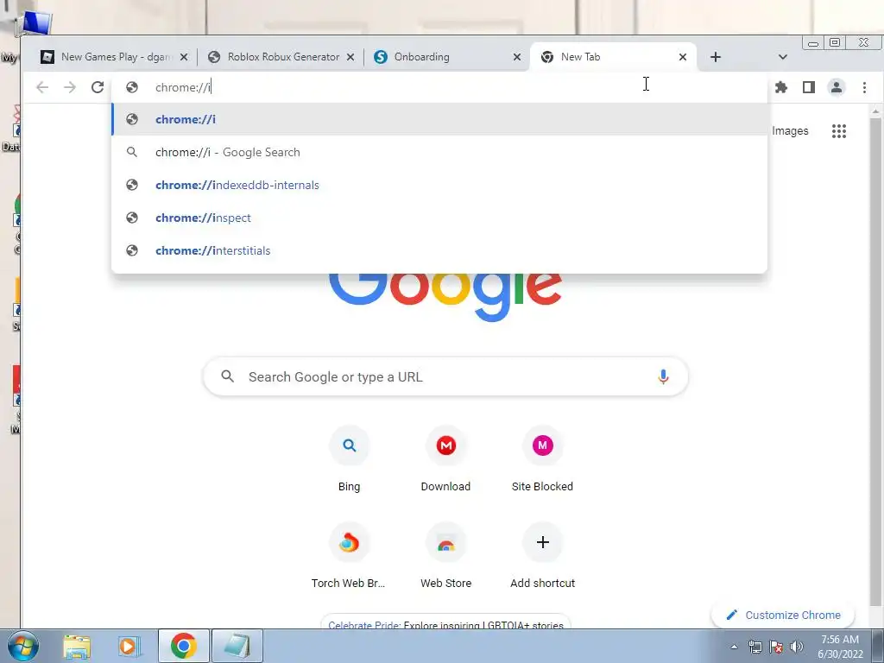
Task: Choose chrome://inspect suggestion
Action: [x=439, y=218]
